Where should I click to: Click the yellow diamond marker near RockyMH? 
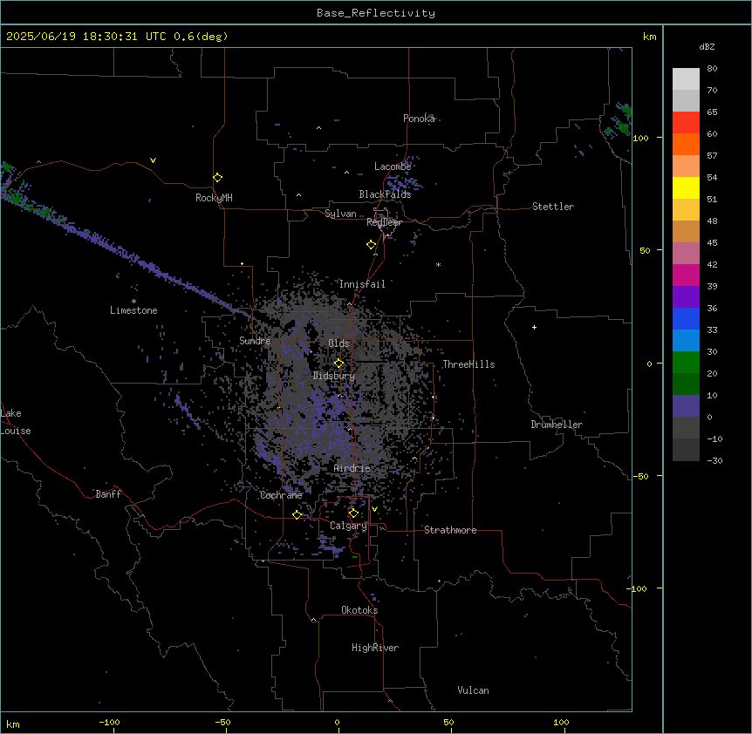217,178
